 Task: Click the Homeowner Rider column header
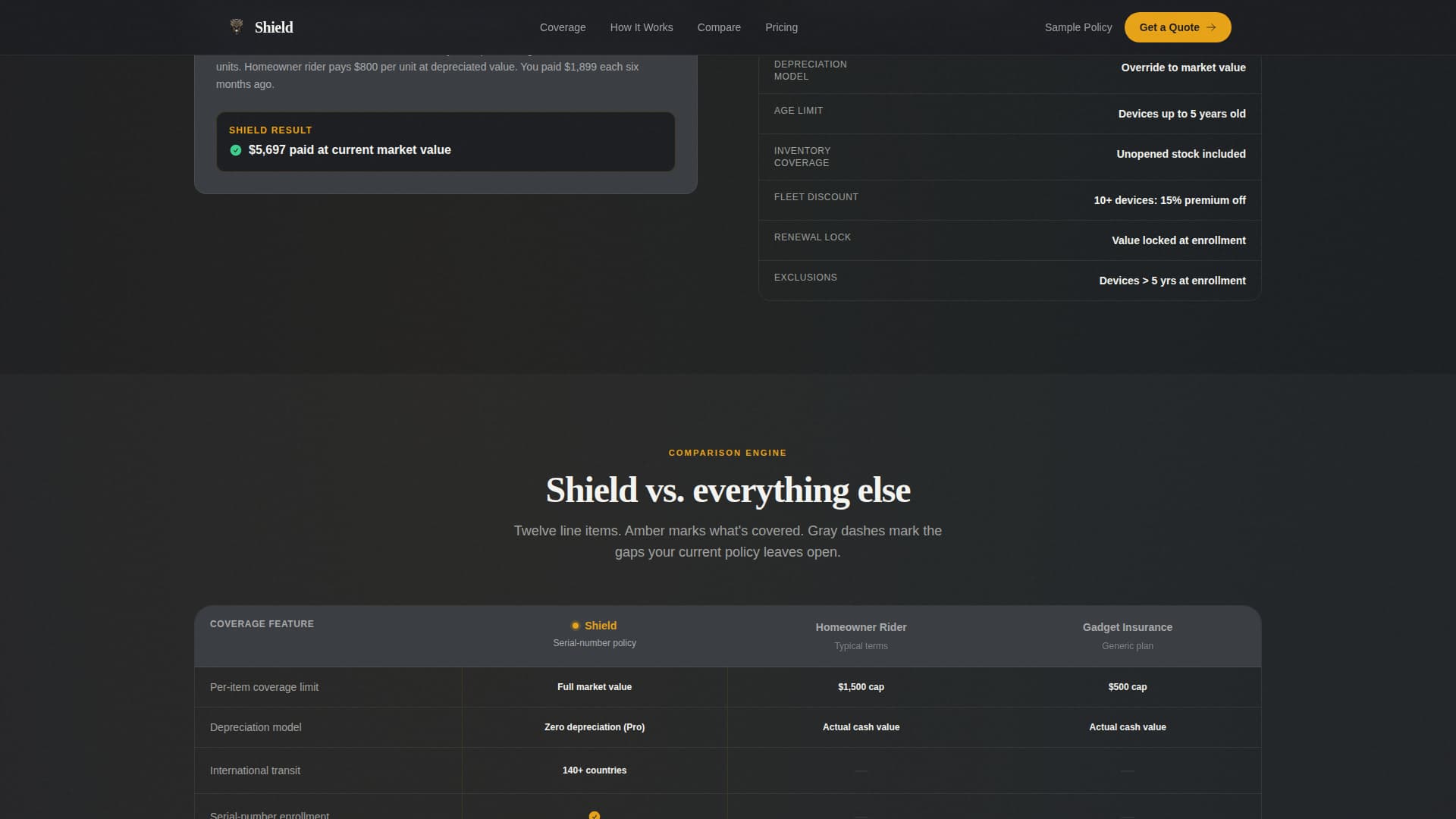[861, 627]
